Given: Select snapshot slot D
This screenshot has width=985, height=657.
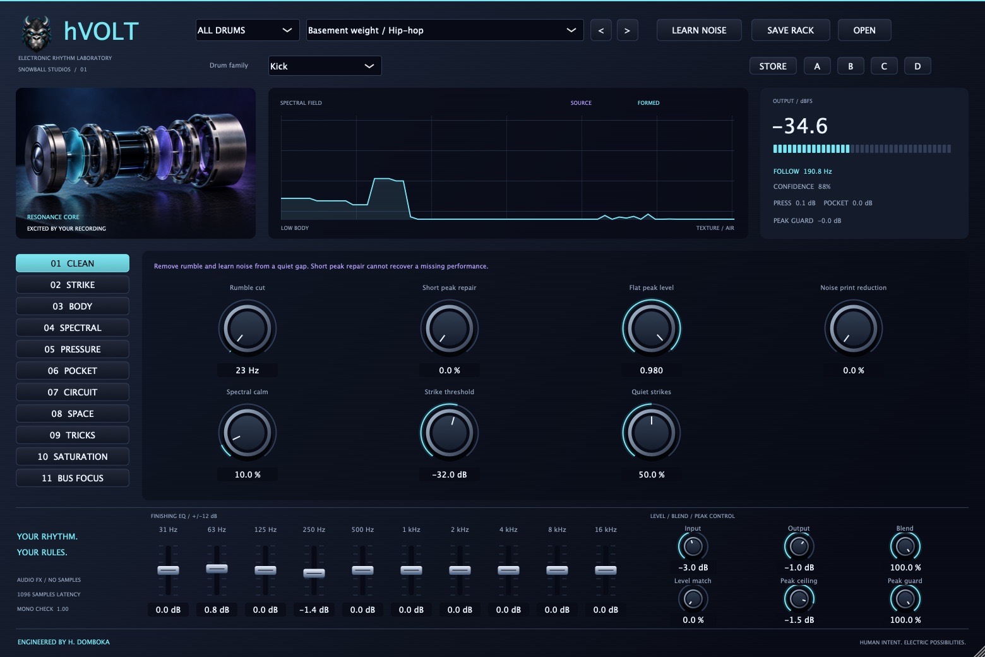Looking at the screenshot, I should click(x=917, y=66).
